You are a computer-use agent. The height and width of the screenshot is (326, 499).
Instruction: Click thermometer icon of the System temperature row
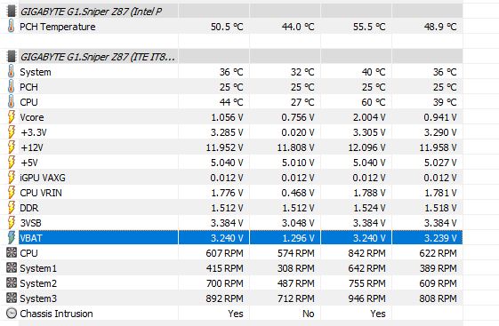pyautogui.click(x=12, y=72)
